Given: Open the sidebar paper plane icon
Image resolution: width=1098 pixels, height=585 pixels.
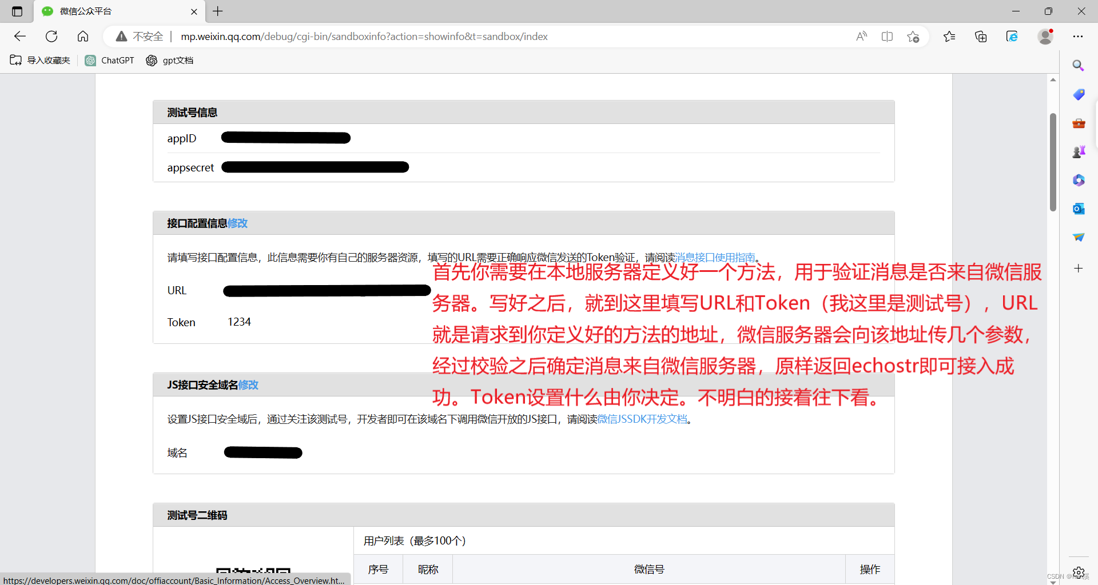Looking at the screenshot, I should (x=1079, y=237).
